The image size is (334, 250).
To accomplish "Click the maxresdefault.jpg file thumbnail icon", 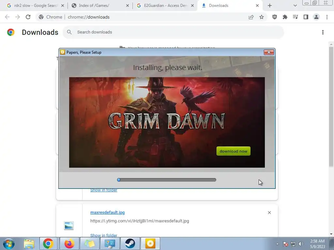I will [69, 226].
